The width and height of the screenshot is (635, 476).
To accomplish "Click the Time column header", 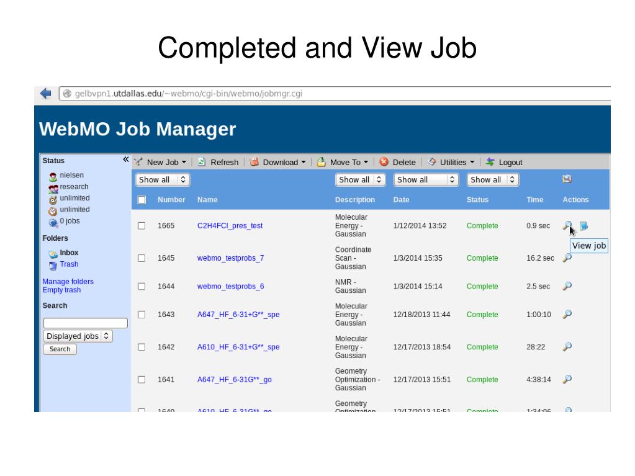I will [535, 200].
